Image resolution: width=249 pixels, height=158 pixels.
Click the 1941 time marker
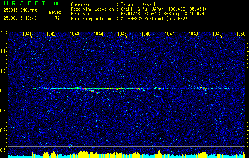tap(27, 34)
